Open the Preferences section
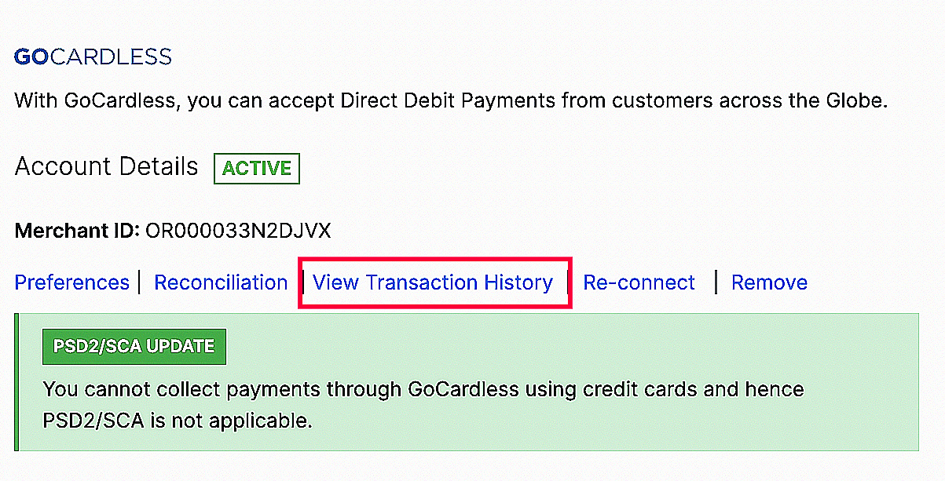The height and width of the screenshot is (481, 945). coord(71,282)
